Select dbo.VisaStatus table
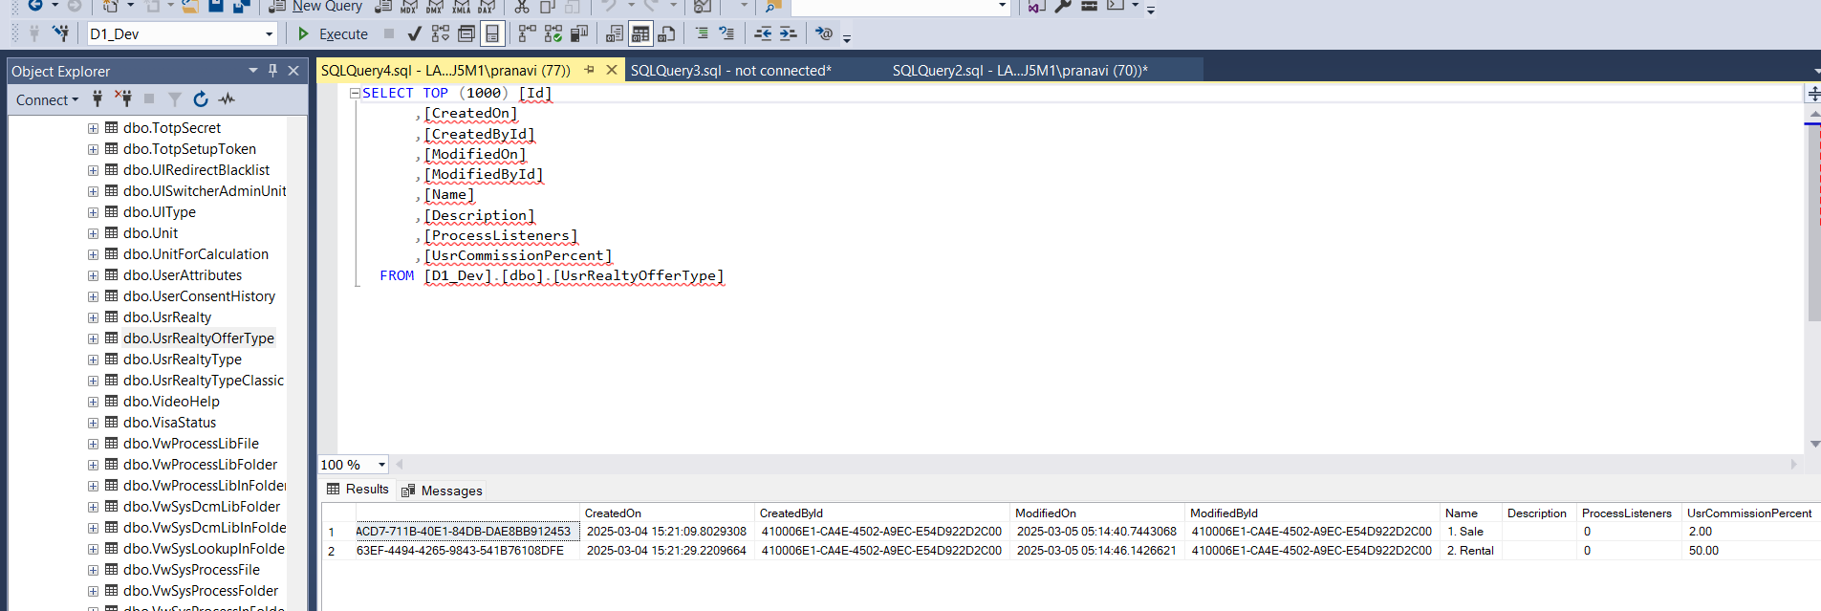The height and width of the screenshot is (611, 1821). 170,423
